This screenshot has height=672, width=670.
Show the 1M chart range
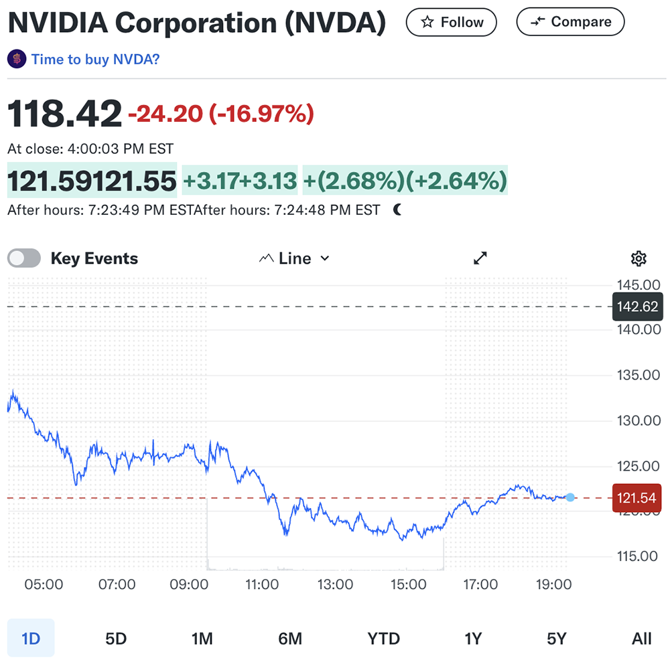[202, 639]
